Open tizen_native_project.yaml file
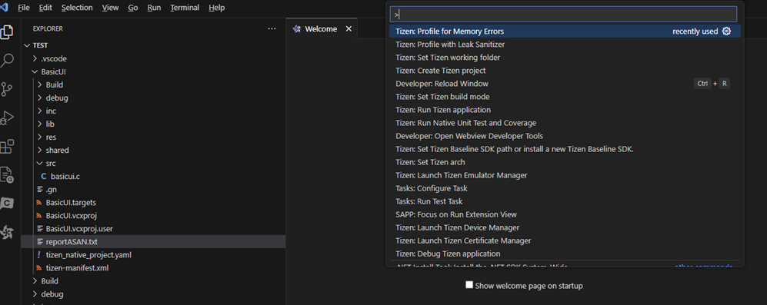Image resolution: width=767 pixels, height=305 pixels. tap(88, 254)
